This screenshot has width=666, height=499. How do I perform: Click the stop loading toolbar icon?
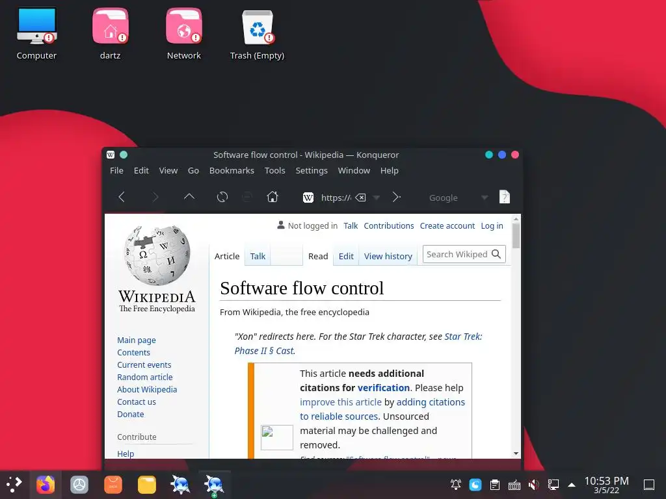point(246,197)
